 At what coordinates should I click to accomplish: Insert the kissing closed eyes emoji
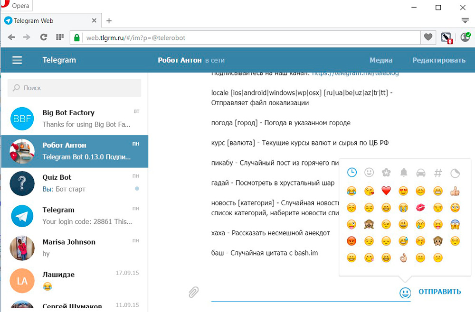(x=420, y=241)
